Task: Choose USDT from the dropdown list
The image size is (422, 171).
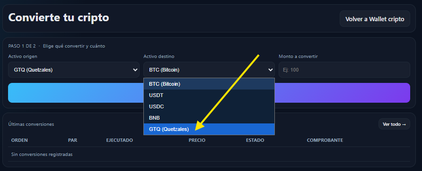Action: pos(209,95)
